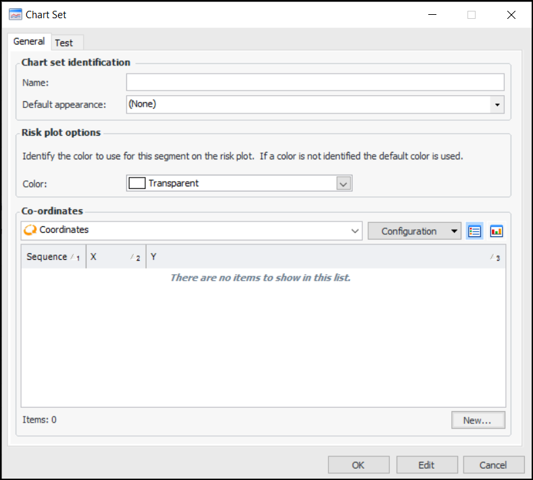This screenshot has width=533, height=480.
Task: Select the General tab
Action: [x=29, y=41]
